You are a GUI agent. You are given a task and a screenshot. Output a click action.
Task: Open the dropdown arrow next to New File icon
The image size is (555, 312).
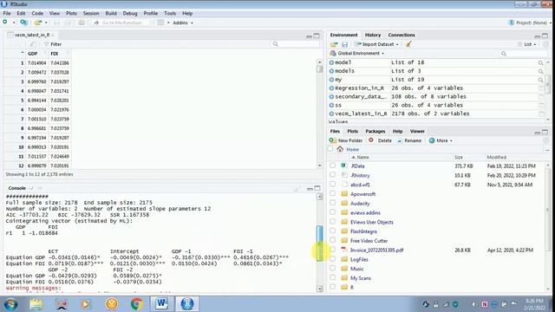(14, 23)
